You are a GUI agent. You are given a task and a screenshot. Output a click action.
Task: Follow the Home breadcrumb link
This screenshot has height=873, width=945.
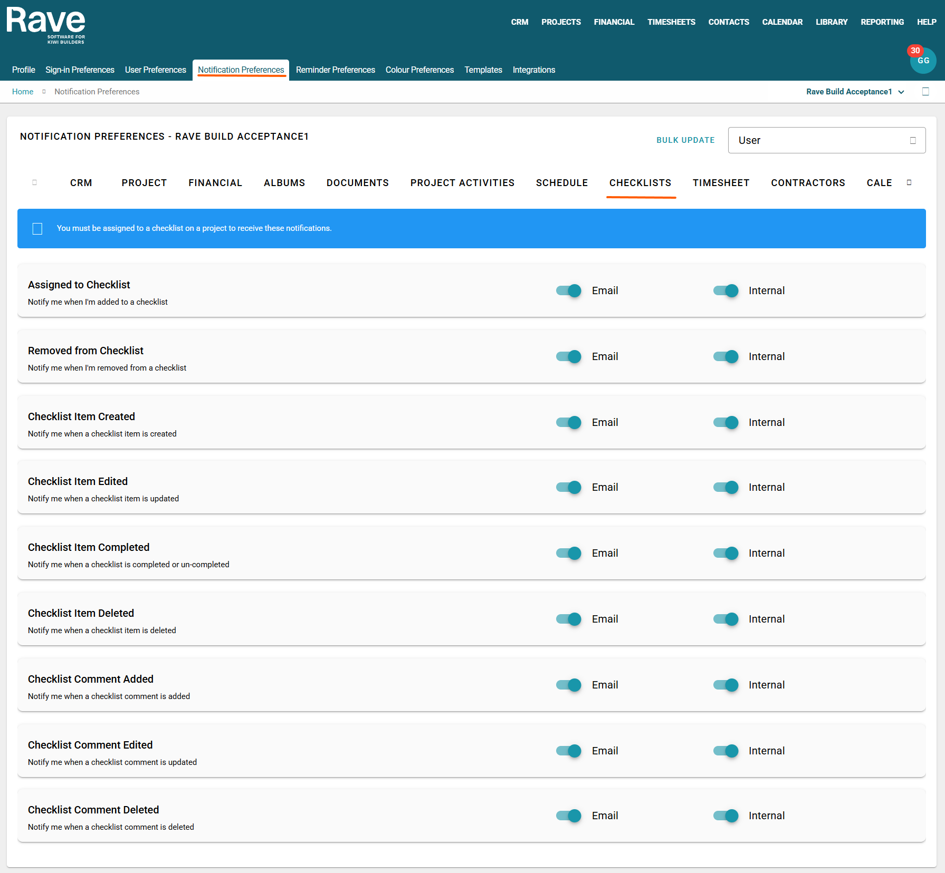pyautogui.click(x=23, y=92)
